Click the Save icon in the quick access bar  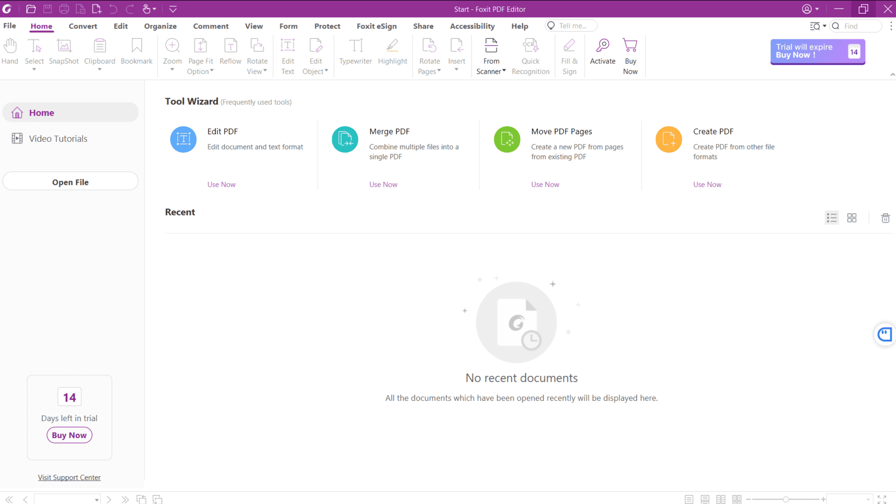(47, 9)
